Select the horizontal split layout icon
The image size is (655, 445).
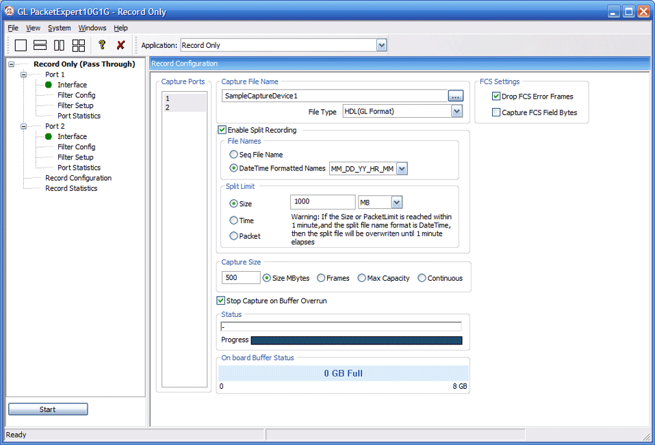point(40,45)
